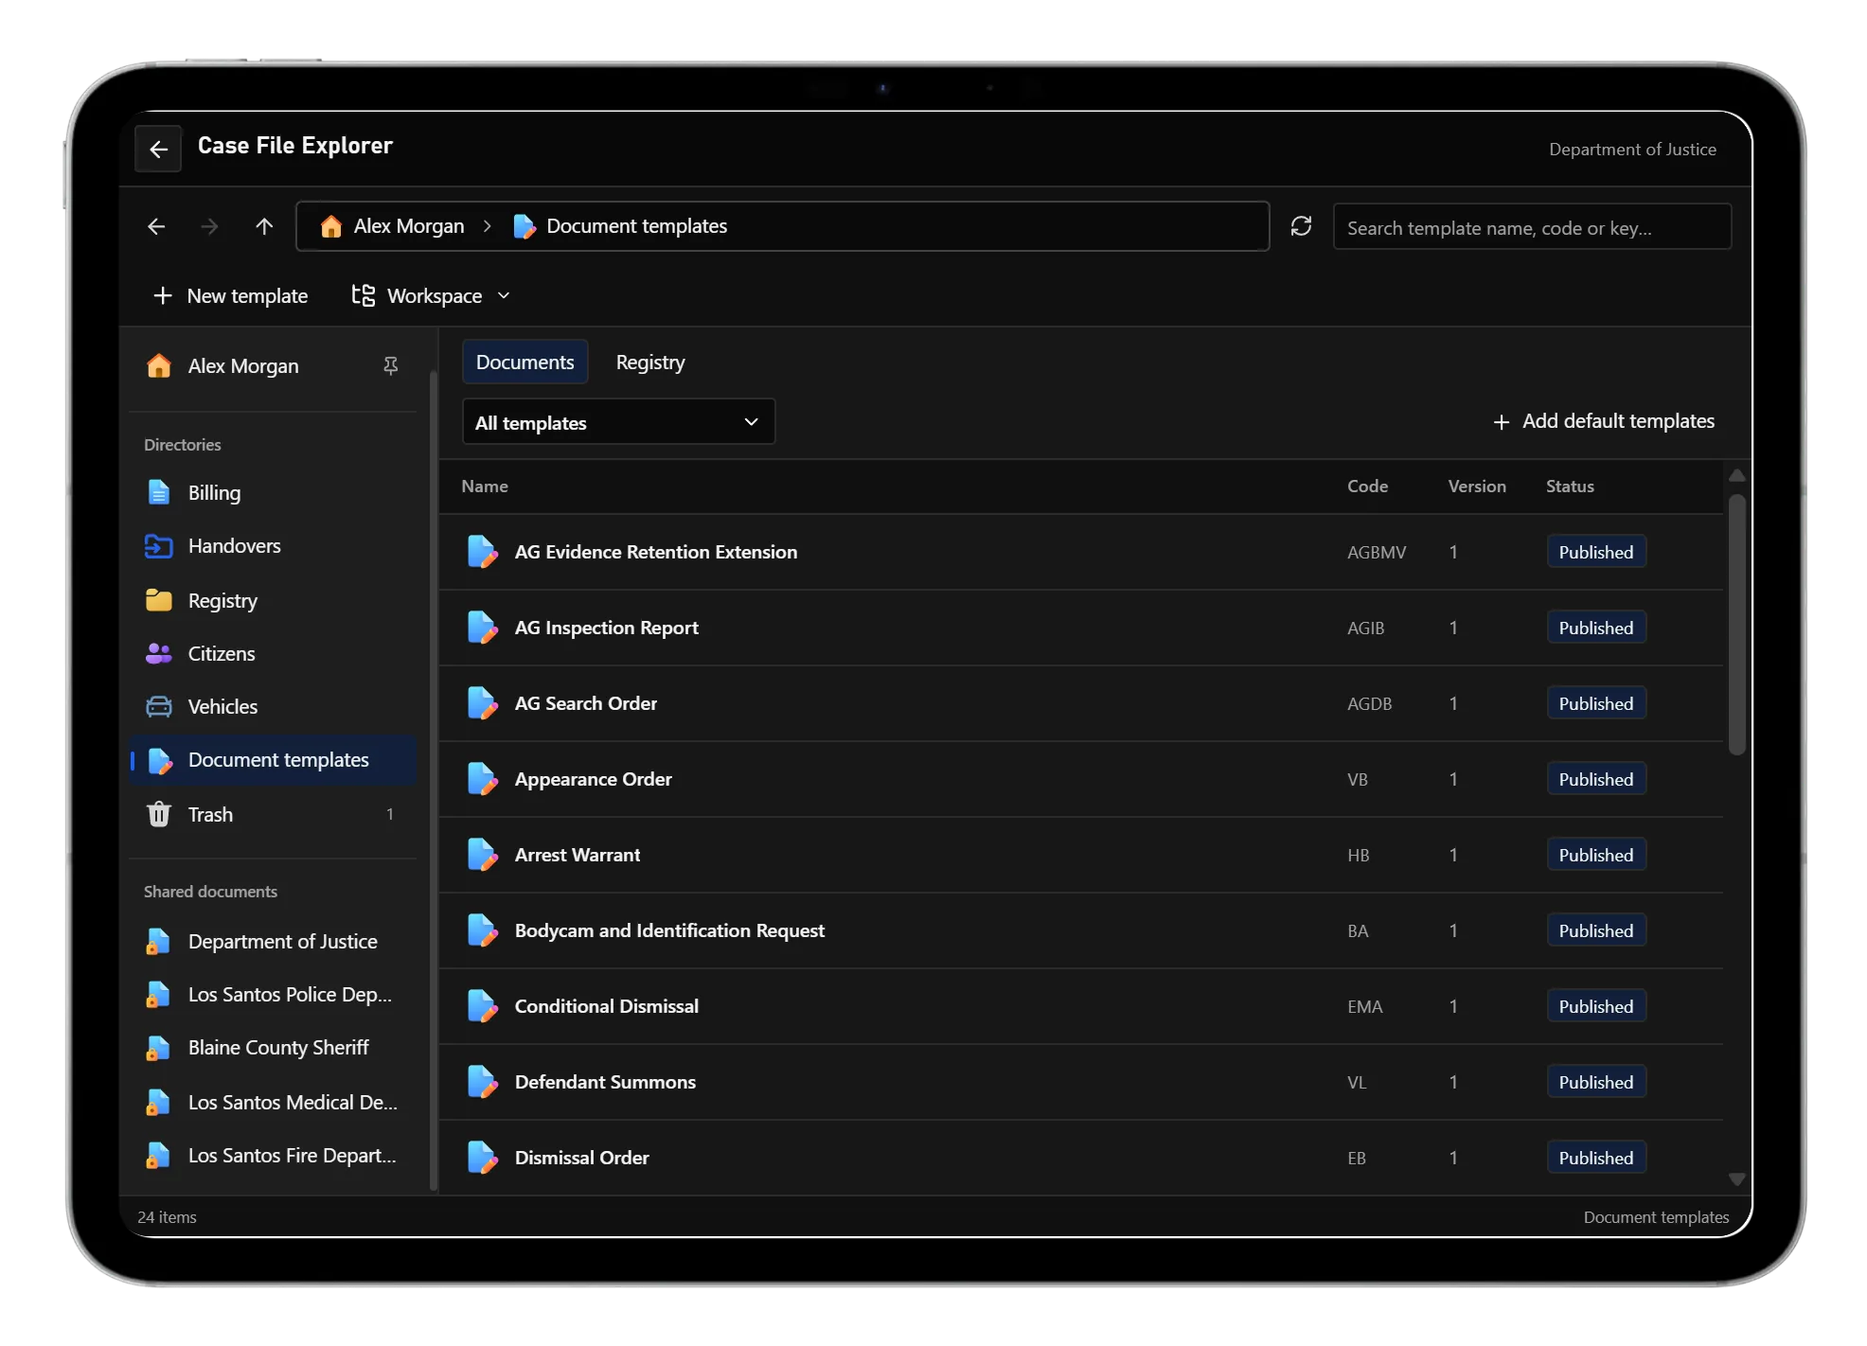Open the AG Inspection Report template

[x=1081, y=628]
